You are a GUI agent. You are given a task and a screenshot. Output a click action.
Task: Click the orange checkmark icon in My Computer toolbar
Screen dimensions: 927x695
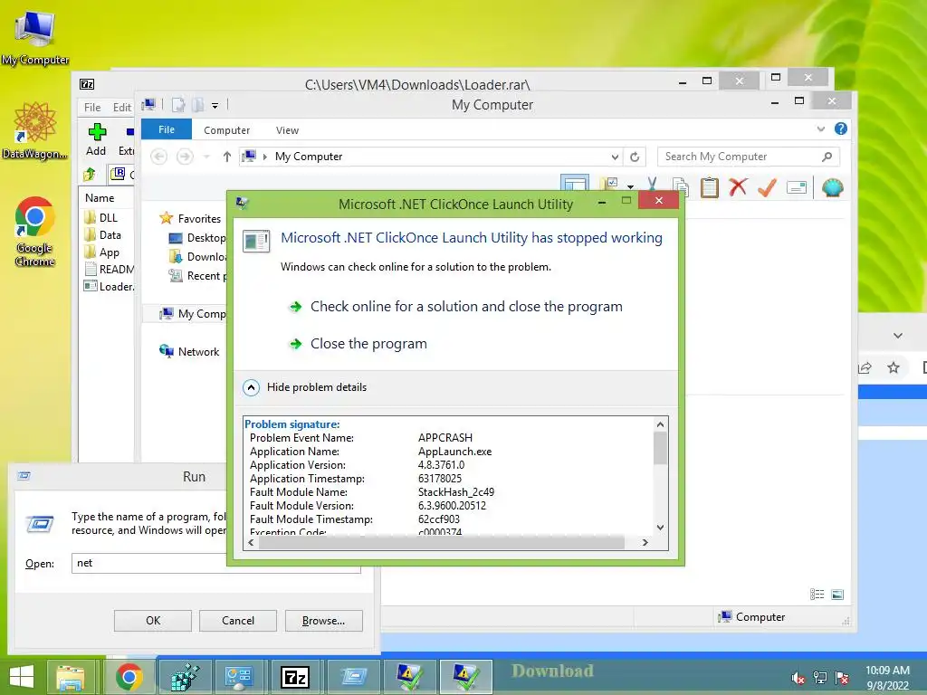pos(767,188)
